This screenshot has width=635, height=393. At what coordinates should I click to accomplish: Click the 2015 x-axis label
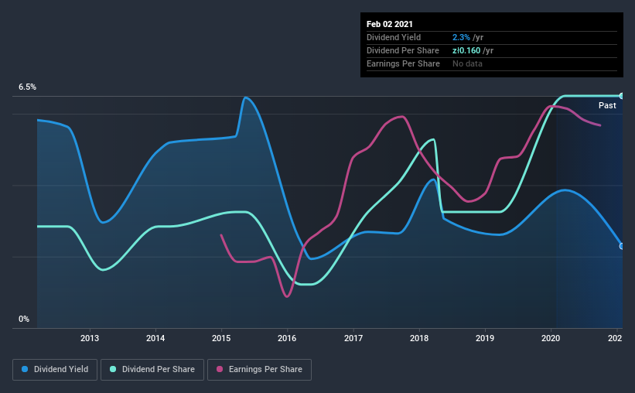[x=221, y=338]
